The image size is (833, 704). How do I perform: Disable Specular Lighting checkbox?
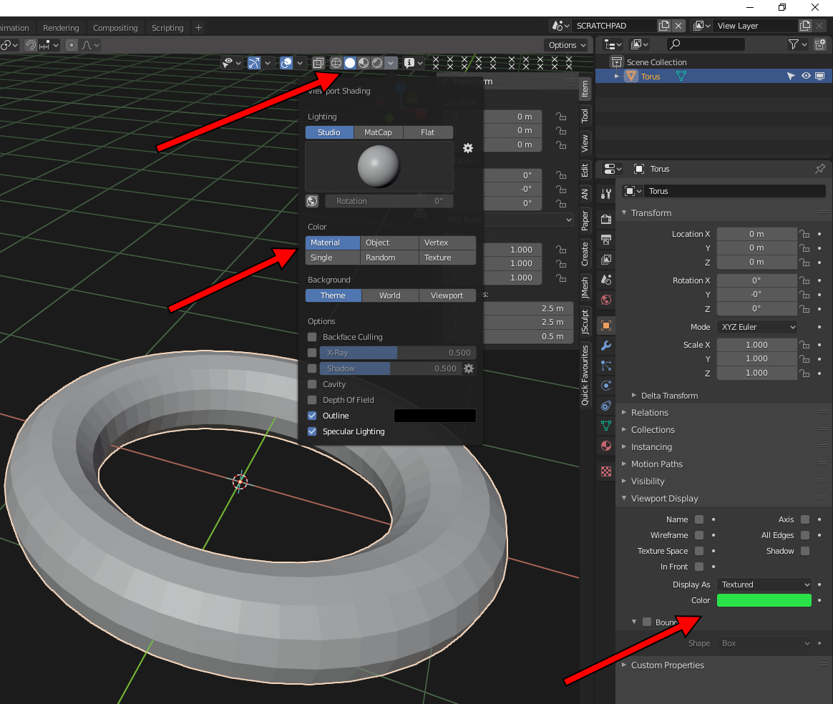point(312,431)
